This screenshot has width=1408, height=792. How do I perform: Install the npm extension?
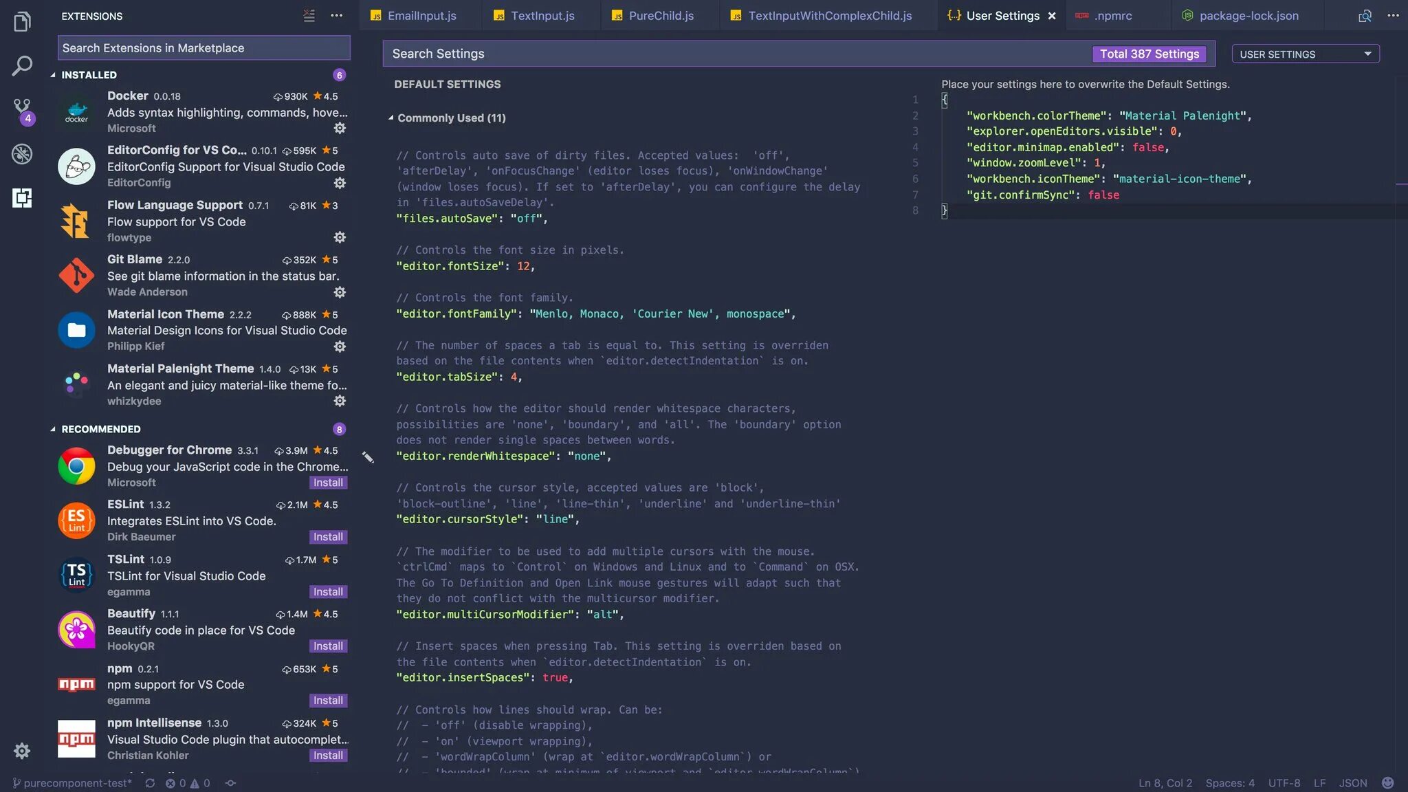click(x=328, y=701)
